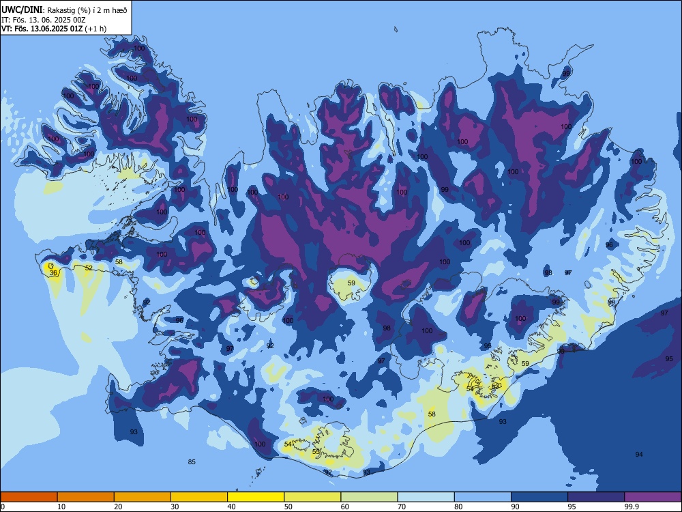Select the '70' legend scale label
The height and width of the screenshot is (512, 682).
402,507
